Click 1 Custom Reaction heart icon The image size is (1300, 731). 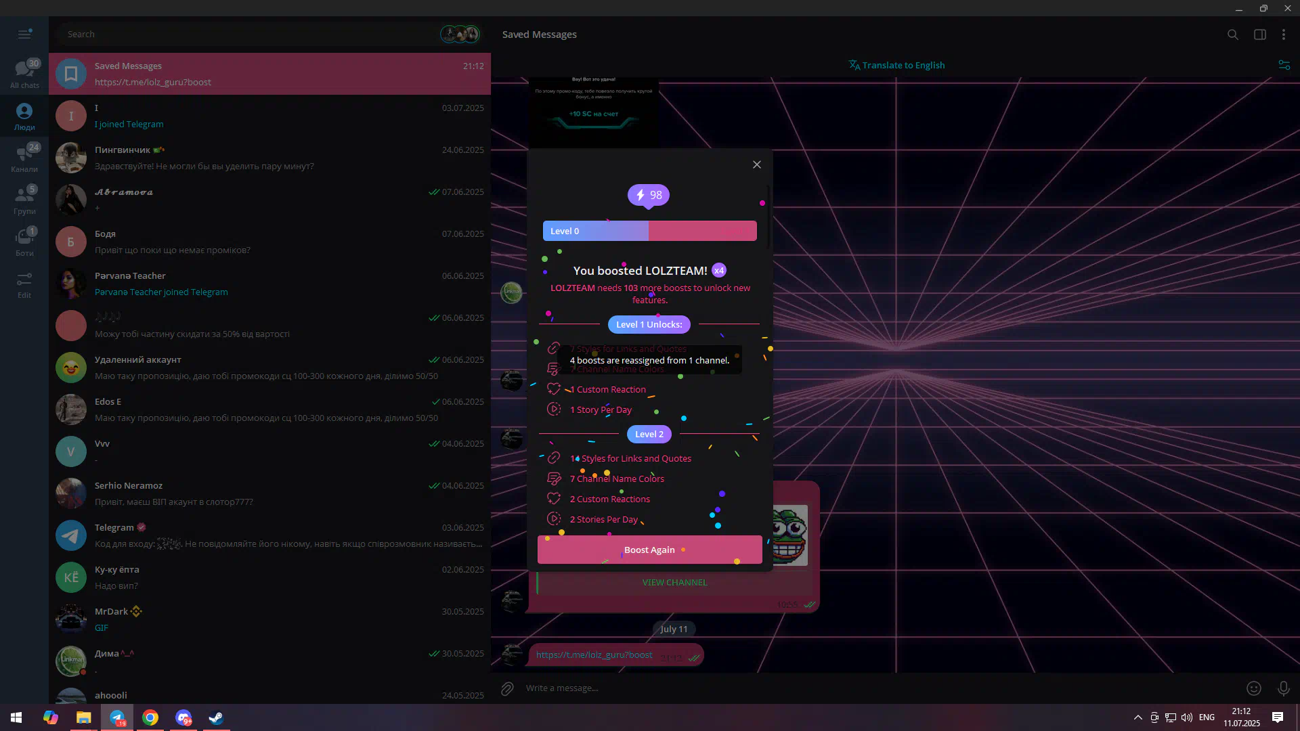click(x=554, y=389)
